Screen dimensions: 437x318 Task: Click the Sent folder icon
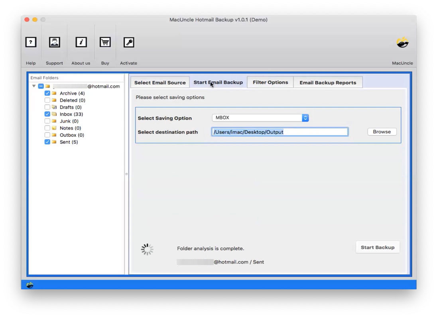click(54, 142)
